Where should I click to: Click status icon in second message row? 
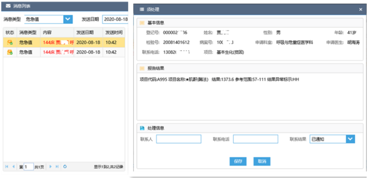[x=10, y=52]
